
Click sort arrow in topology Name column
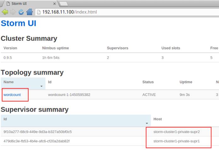coord(41,86)
